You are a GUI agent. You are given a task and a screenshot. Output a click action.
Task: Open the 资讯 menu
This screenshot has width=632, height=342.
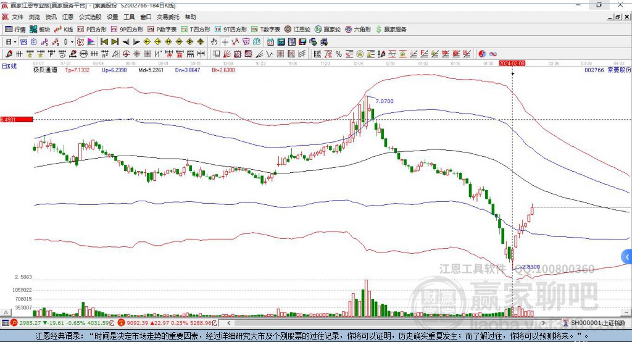pyautogui.click(x=51, y=17)
